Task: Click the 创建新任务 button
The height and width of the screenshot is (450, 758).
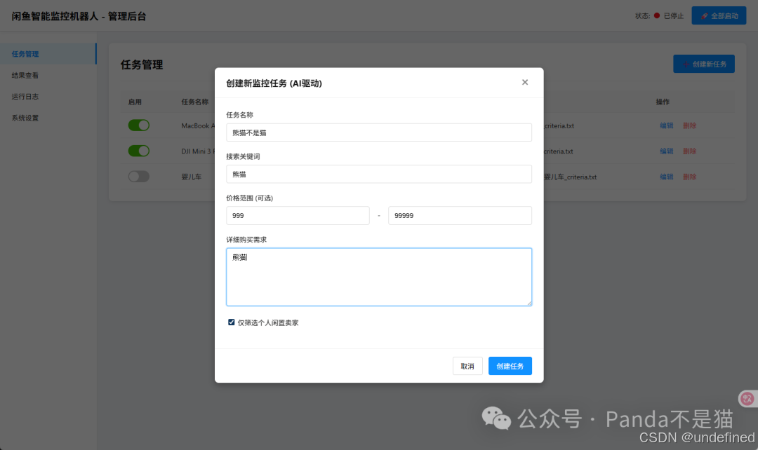Action: tap(704, 64)
